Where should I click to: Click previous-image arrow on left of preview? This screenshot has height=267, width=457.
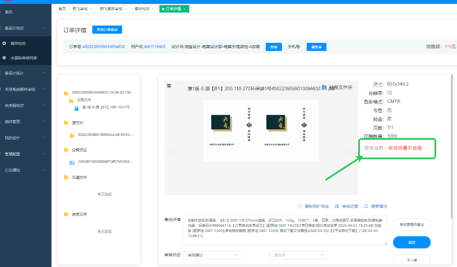point(172,152)
